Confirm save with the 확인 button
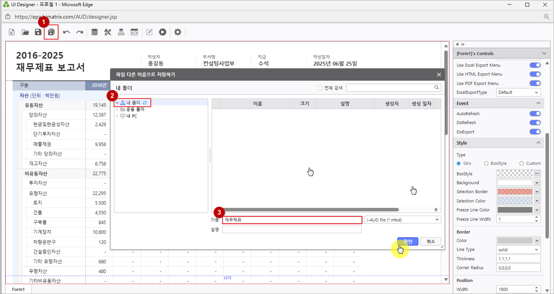The height and width of the screenshot is (294, 554). pos(407,242)
